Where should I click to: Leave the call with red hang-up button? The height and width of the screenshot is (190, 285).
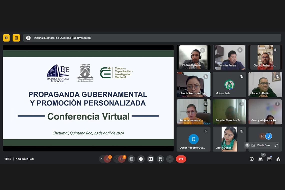[181, 159]
